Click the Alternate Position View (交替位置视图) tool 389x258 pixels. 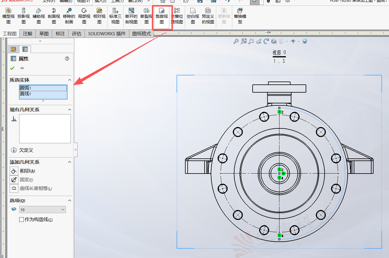(177, 16)
